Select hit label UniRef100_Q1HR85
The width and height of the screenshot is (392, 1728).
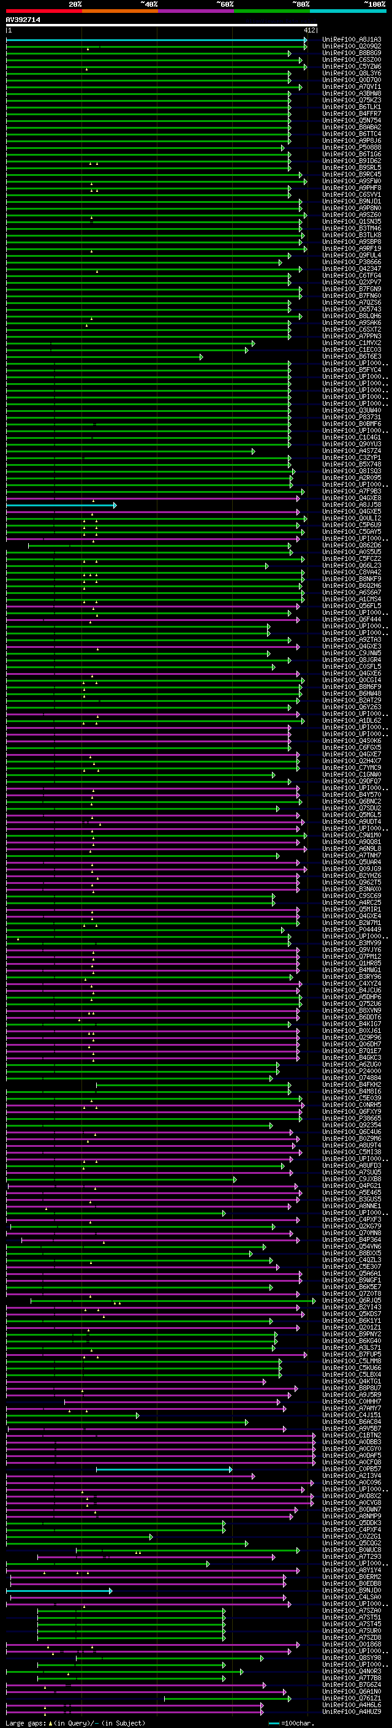click(x=352, y=964)
